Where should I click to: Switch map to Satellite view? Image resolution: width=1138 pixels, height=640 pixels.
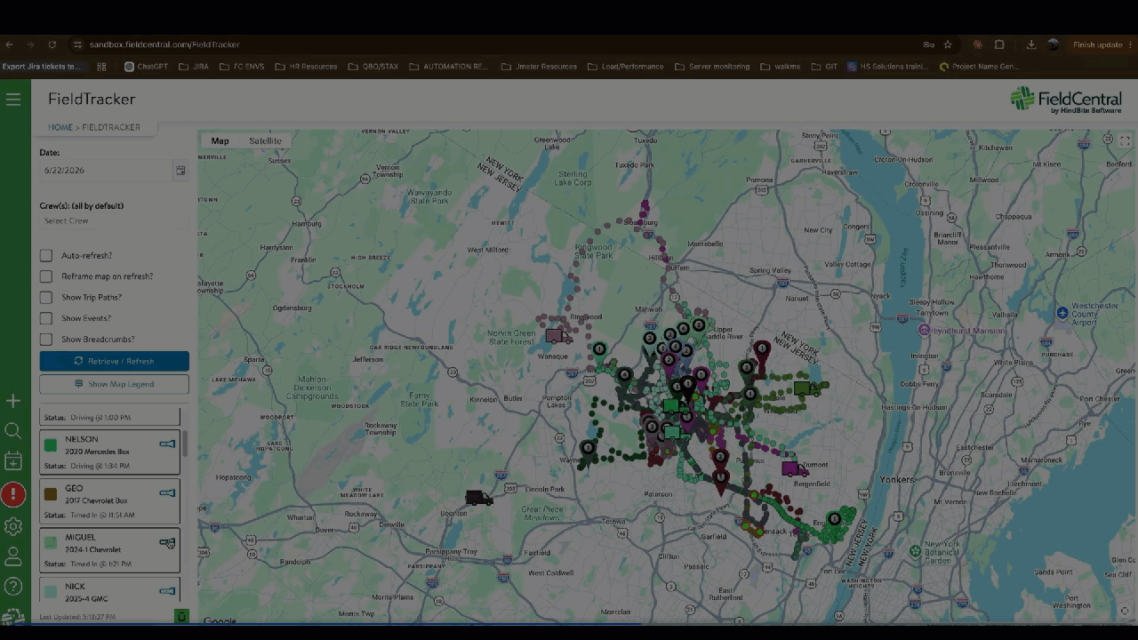click(x=265, y=141)
